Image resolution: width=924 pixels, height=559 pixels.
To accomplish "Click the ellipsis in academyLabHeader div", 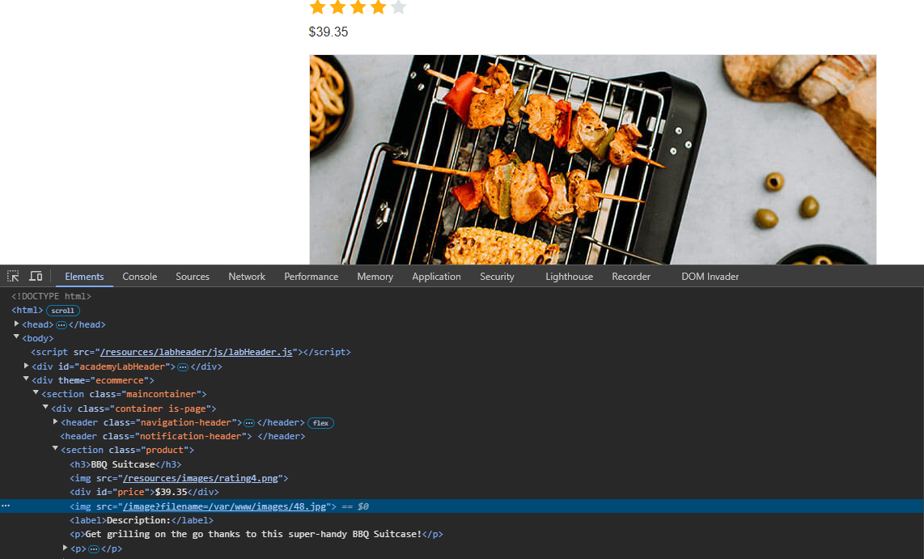I will click(x=183, y=367).
